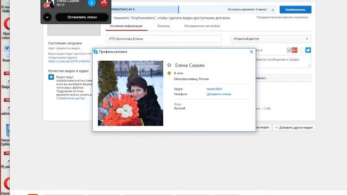Screen dimensions: 347x195
Task: Click the Google+ icon
Action: coord(294,50)
